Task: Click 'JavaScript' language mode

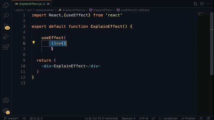Action: (x=168, y=118)
